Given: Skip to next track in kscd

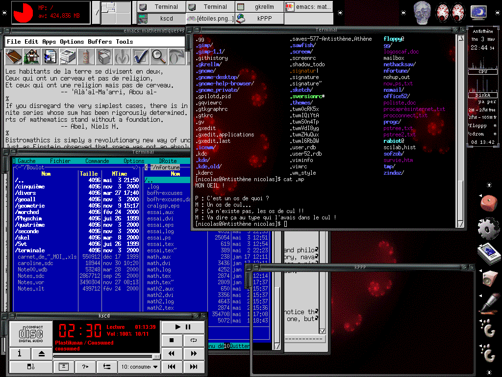Looking at the screenshot, I should 193,366.
